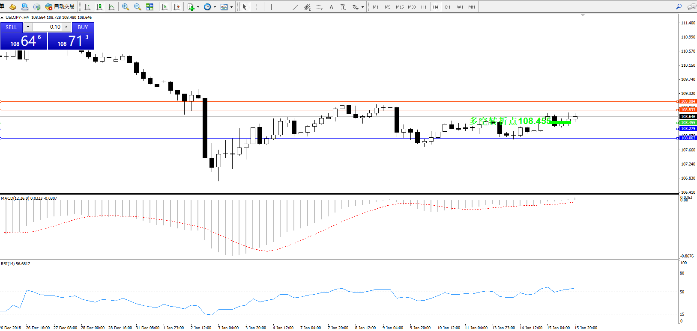
Task: Select the trendline drawing tool
Action: pyautogui.click(x=296, y=7)
